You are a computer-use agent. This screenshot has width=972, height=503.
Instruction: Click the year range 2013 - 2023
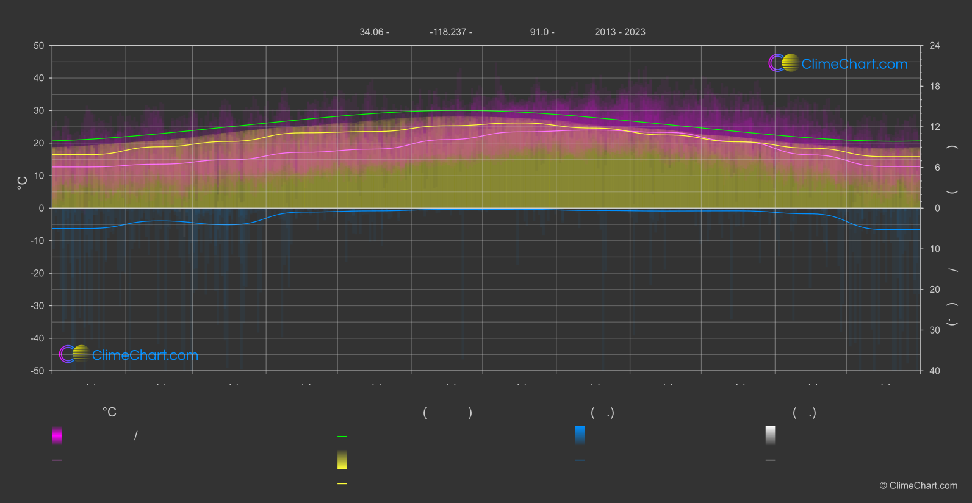point(620,32)
